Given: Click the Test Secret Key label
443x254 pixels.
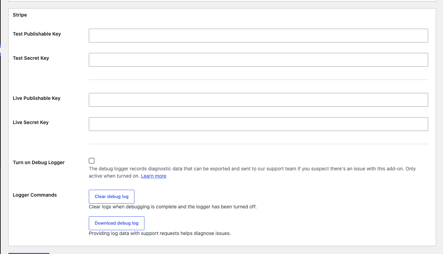Looking at the screenshot, I should (31, 58).
